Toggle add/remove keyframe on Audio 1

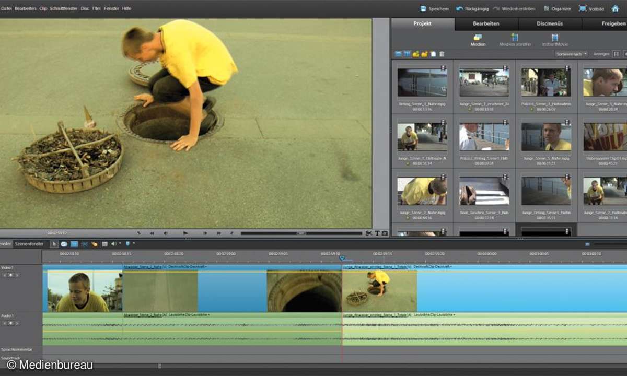(10, 323)
